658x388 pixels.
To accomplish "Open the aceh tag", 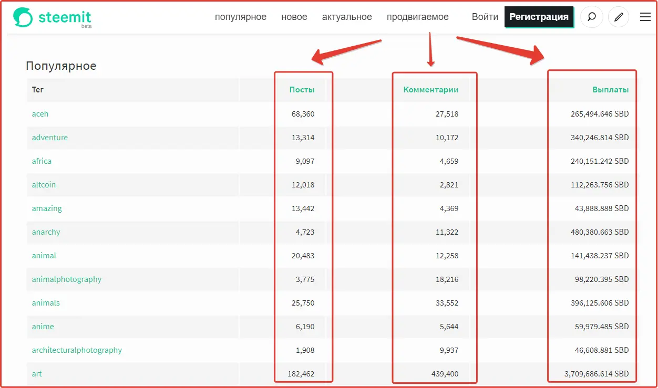I will click(40, 113).
